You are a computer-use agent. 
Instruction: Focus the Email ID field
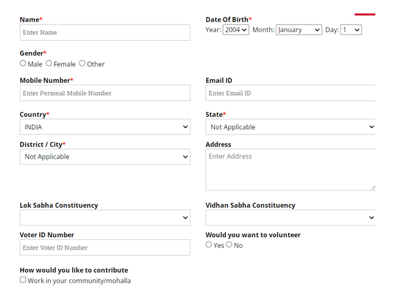[x=290, y=93]
